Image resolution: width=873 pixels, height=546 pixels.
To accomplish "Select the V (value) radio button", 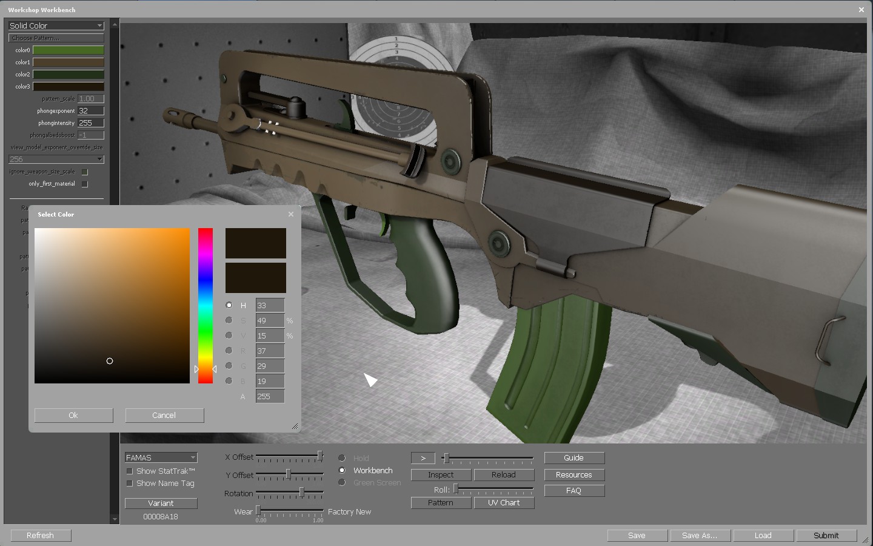I will point(229,335).
